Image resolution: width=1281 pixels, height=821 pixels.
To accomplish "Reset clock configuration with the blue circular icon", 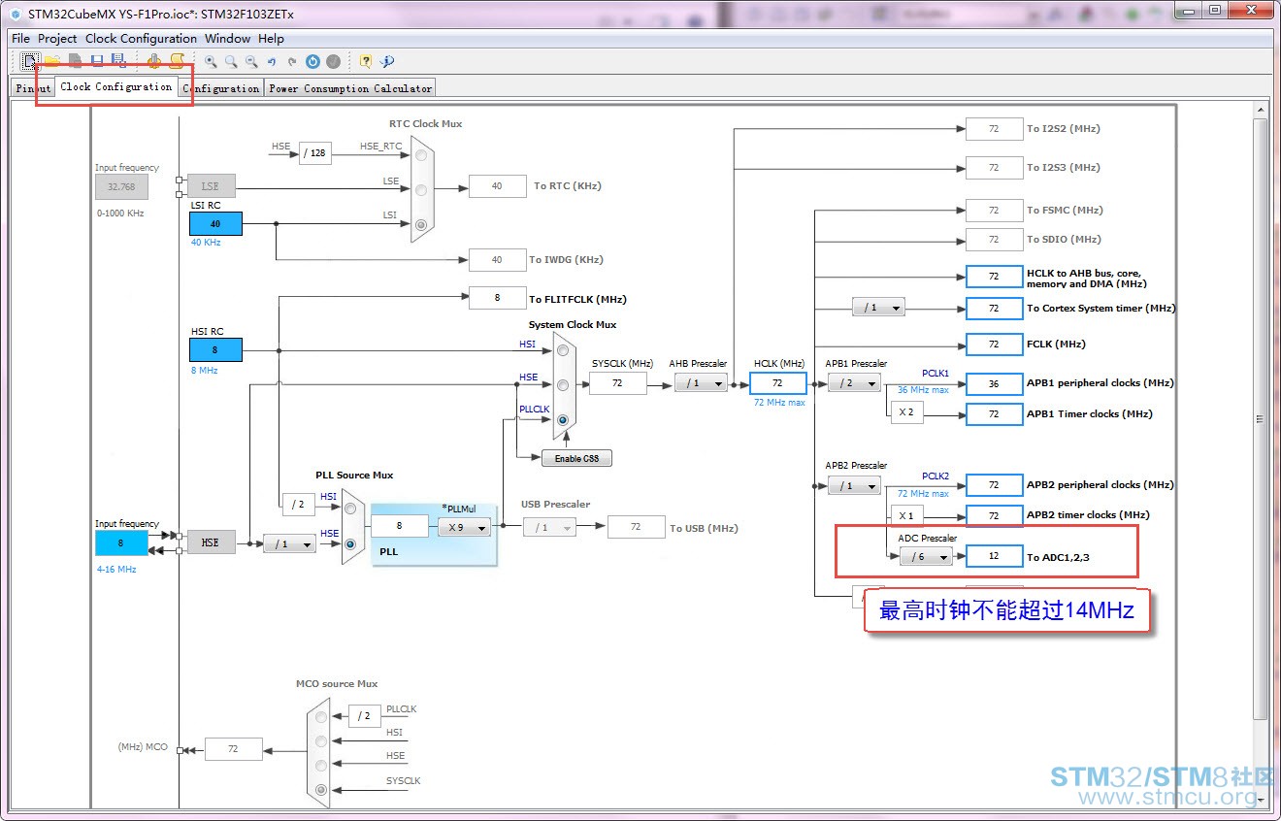I will pos(312,61).
